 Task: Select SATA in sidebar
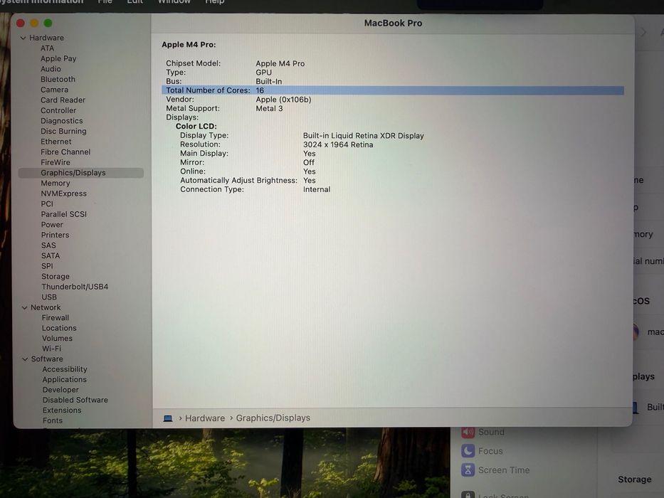(x=51, y=256)
